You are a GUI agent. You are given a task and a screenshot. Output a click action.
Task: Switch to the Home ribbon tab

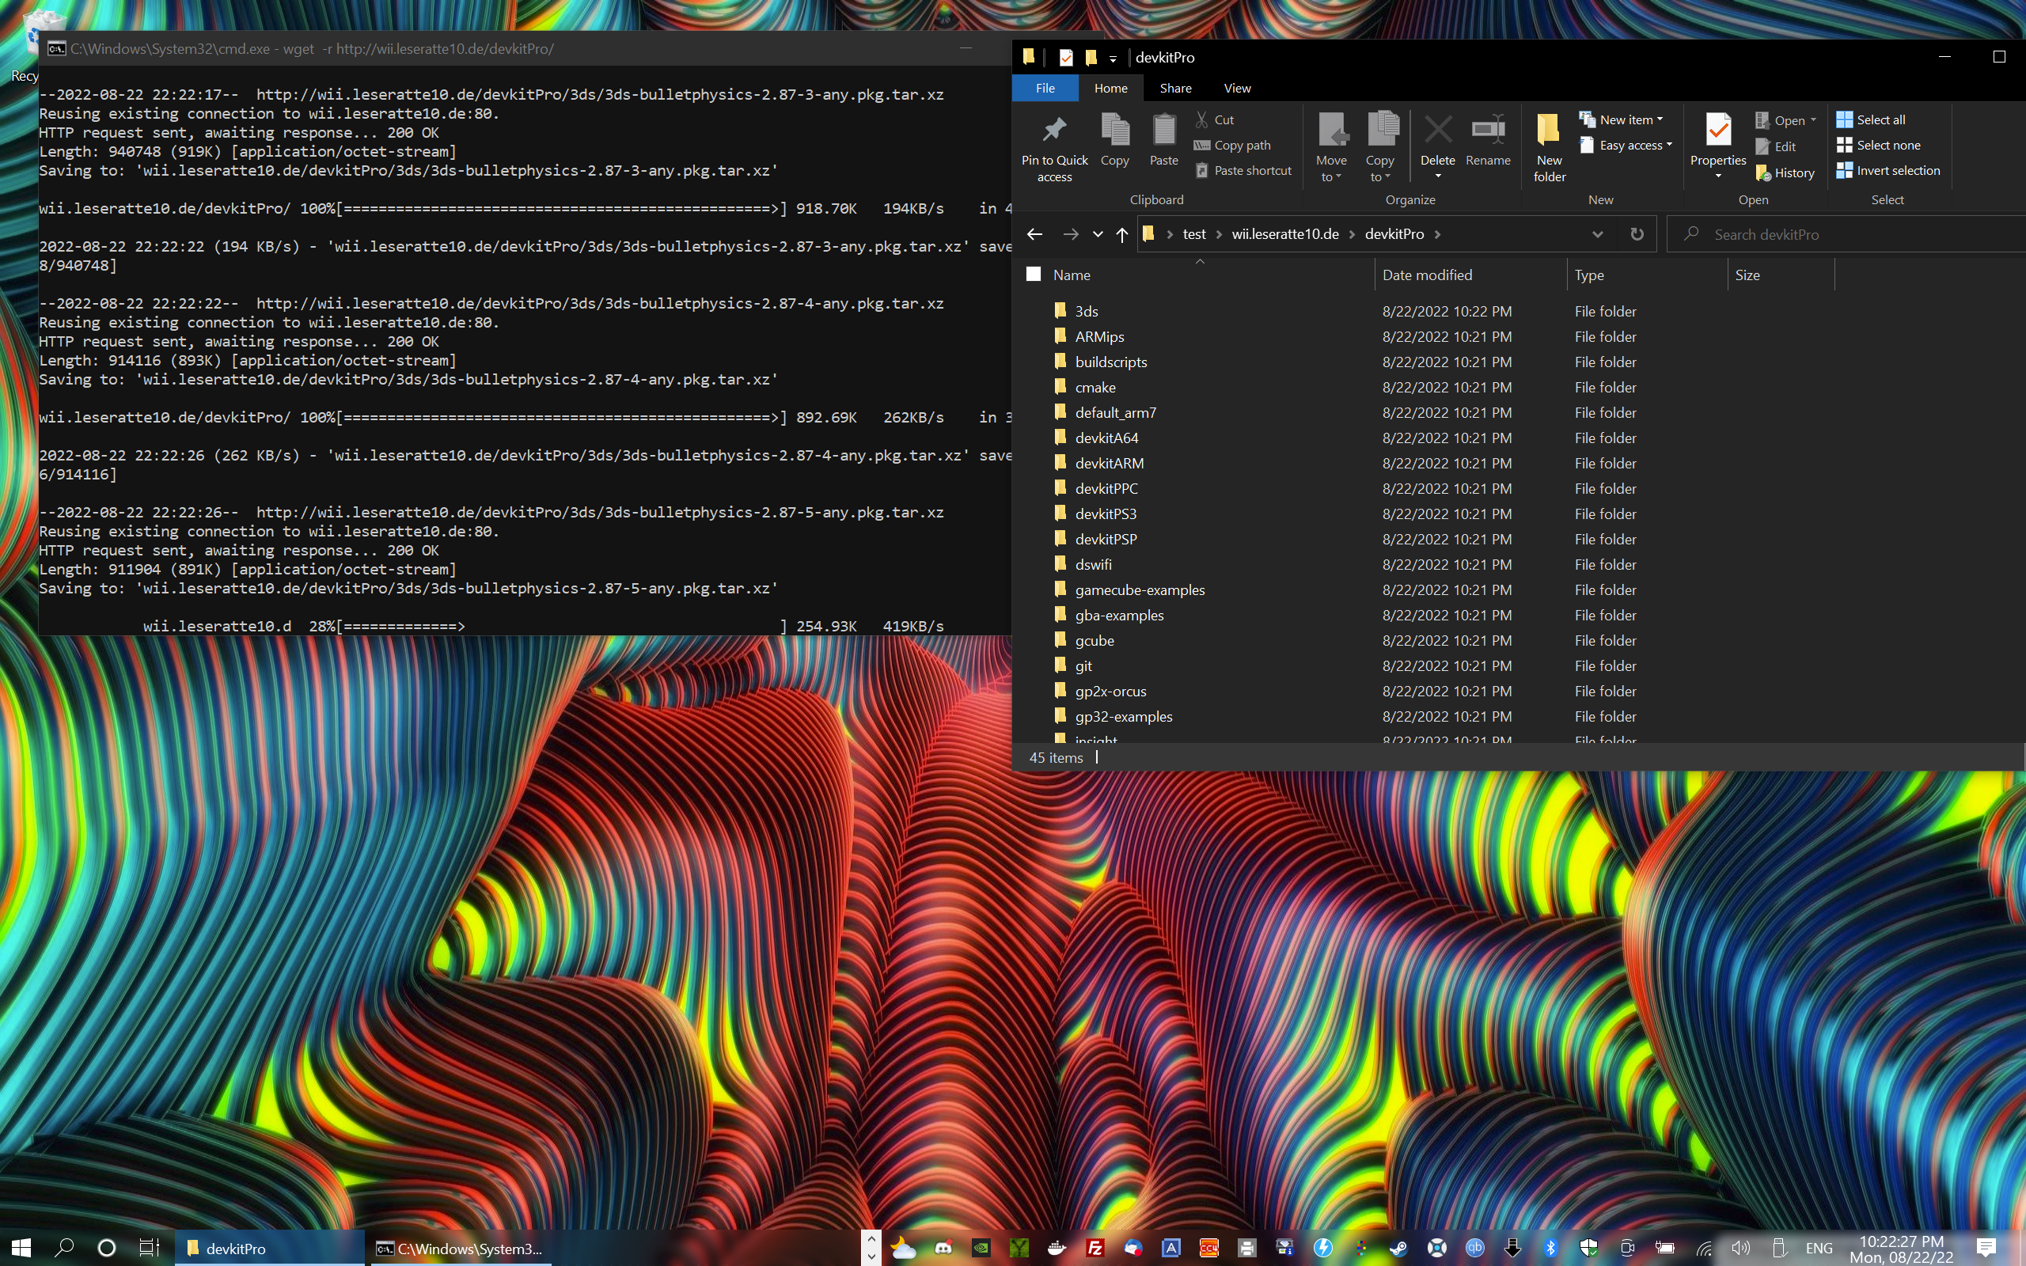1110,88
